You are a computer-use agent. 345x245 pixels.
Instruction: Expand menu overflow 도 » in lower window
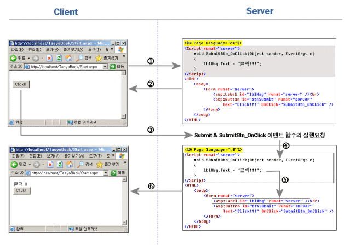pyautogui.click(x=110, y=156)
